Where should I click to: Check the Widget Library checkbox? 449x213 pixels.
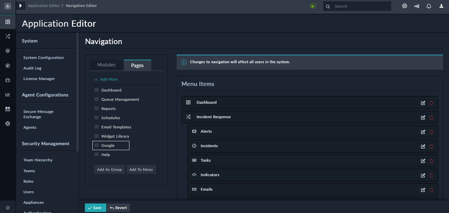(x=96, y=136)
